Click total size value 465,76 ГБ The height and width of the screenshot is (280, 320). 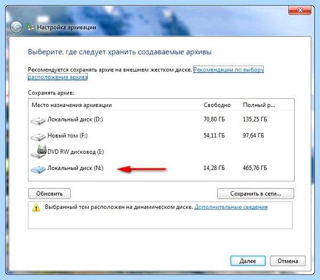(x=254, y=168)
